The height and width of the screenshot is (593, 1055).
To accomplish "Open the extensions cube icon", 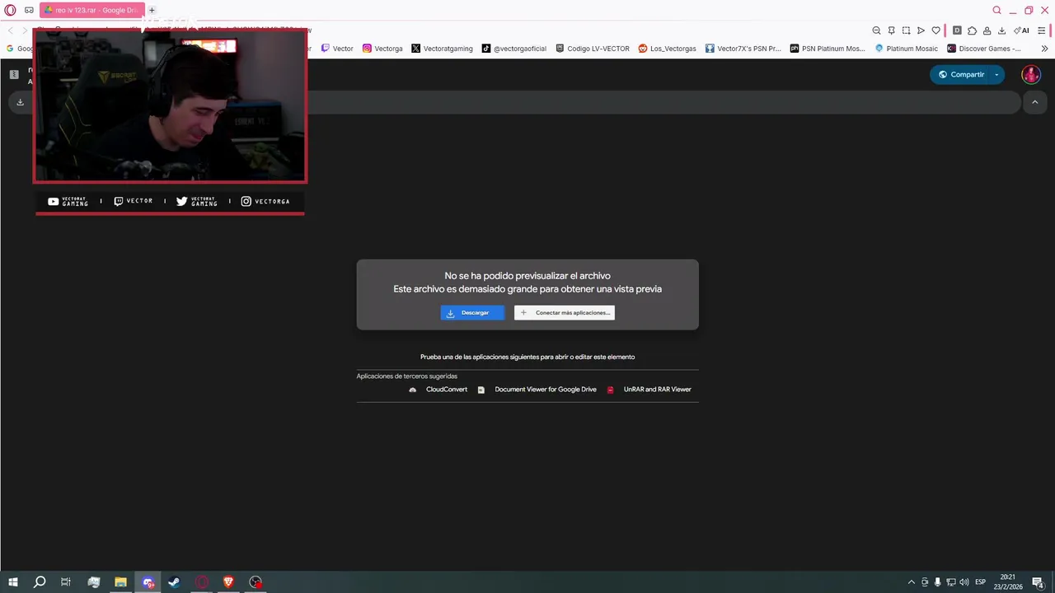I will click(x=972, y=30).
